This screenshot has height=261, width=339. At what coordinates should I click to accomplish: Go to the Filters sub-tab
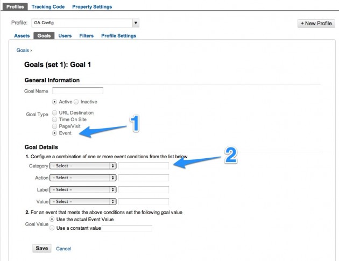(86, 36)
